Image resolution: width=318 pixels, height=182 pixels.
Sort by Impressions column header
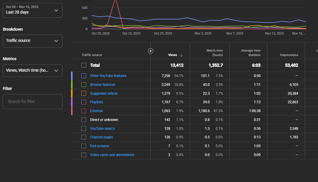tap(289, 55)
